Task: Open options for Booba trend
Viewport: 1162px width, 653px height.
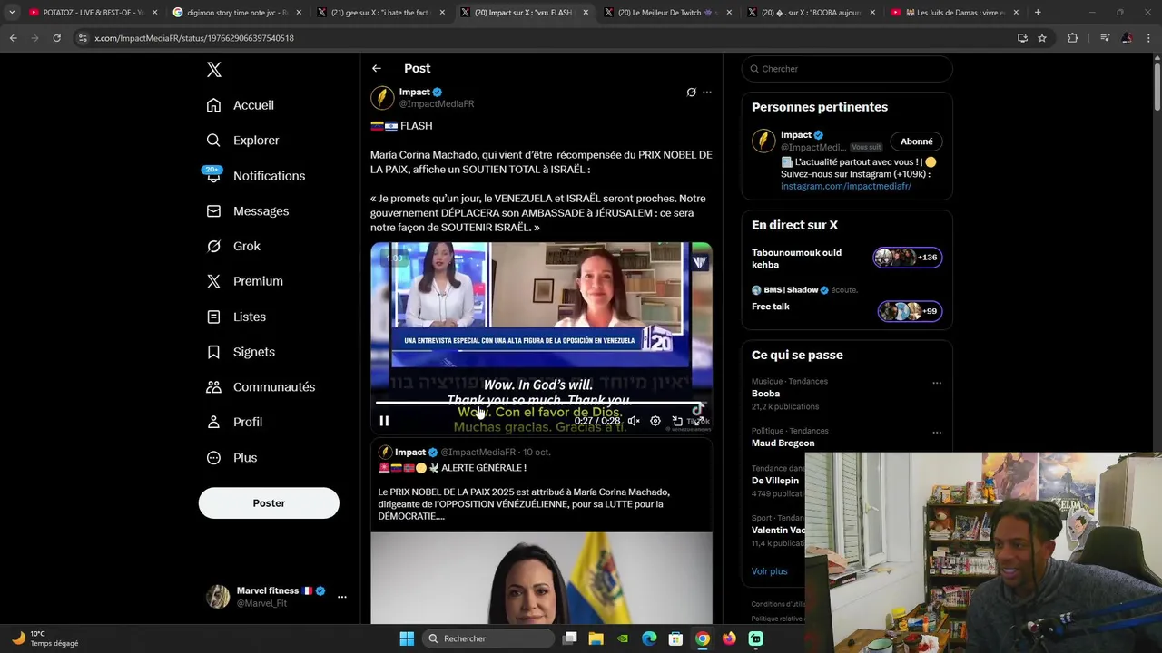Action: point(937,383)
